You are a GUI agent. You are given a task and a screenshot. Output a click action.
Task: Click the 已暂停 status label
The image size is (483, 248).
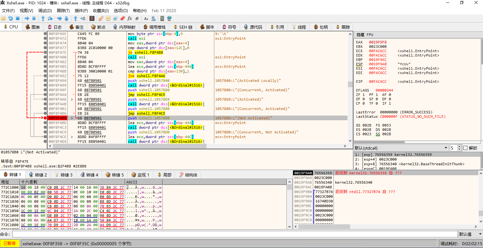click(x=10, y=244)
